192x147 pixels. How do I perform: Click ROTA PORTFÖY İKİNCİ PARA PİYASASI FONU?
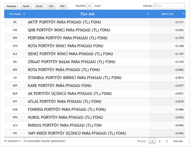pyautogui.click(x=66, y=46)
